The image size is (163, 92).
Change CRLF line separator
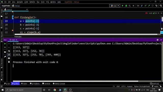pos(118,86)
